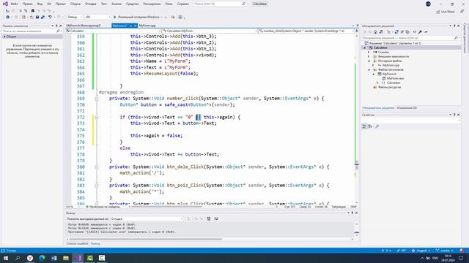Select MyForm.cpp in Solution Explorer

[391, 65]
